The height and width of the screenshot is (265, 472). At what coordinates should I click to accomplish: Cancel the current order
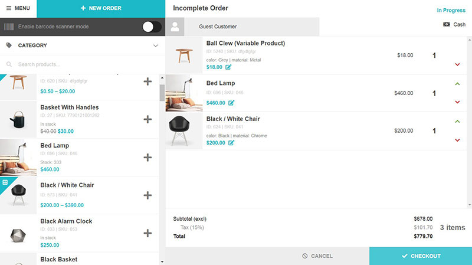pos(317,256)
